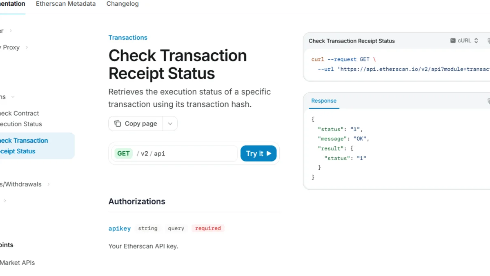The image size is (490, 276).
Task: Click the copy icon beside Copy page
Action: 118,123
